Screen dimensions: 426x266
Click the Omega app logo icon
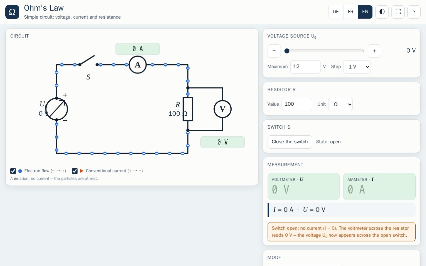(12, 12)
